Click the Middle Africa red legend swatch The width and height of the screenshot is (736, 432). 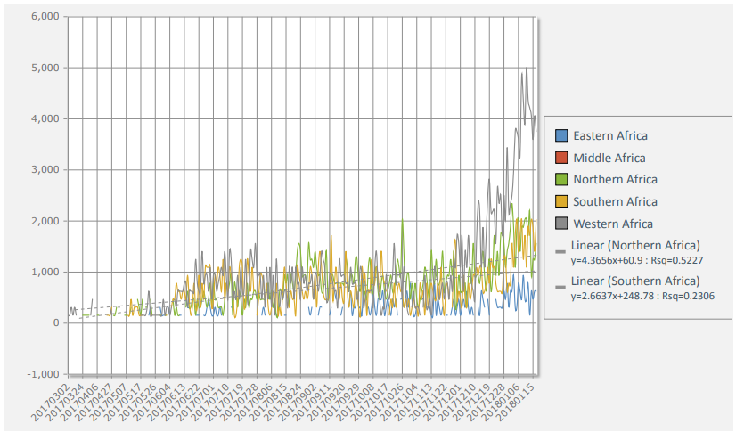[561, 158]
